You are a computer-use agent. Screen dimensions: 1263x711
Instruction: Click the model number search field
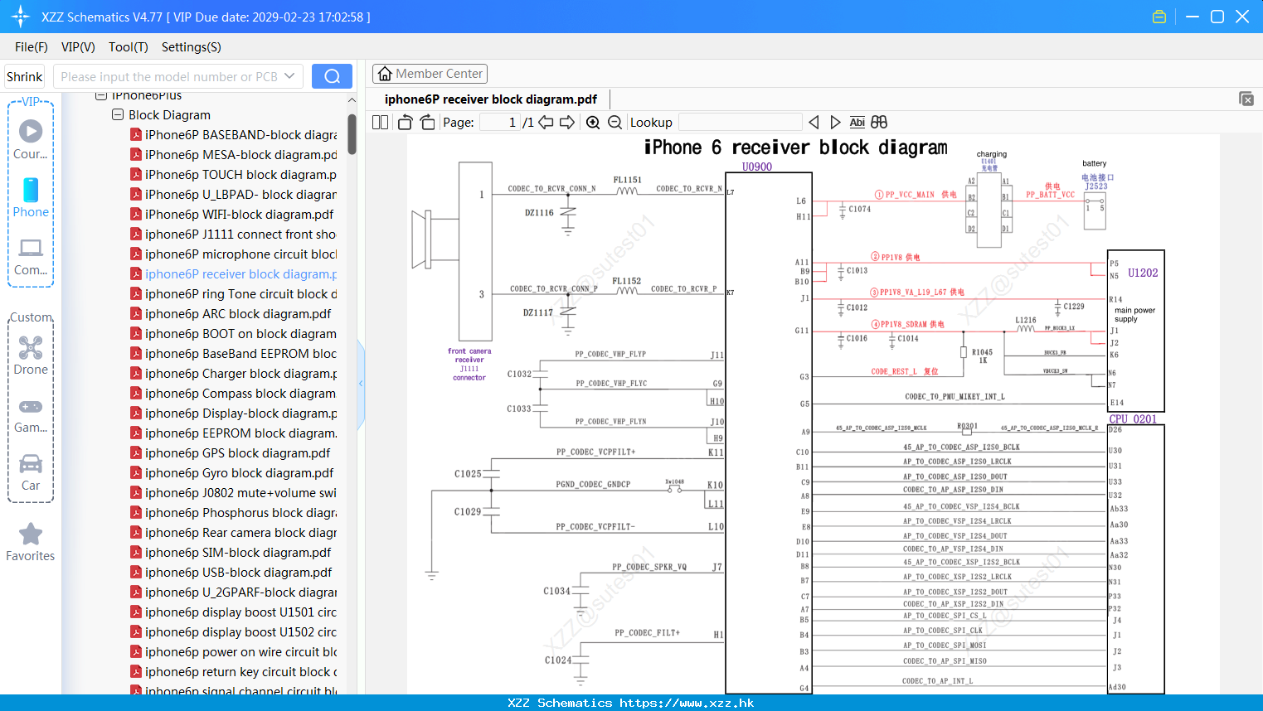[169, 76]
